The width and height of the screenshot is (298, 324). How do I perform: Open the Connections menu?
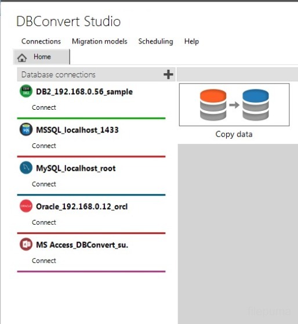point(41,41)
